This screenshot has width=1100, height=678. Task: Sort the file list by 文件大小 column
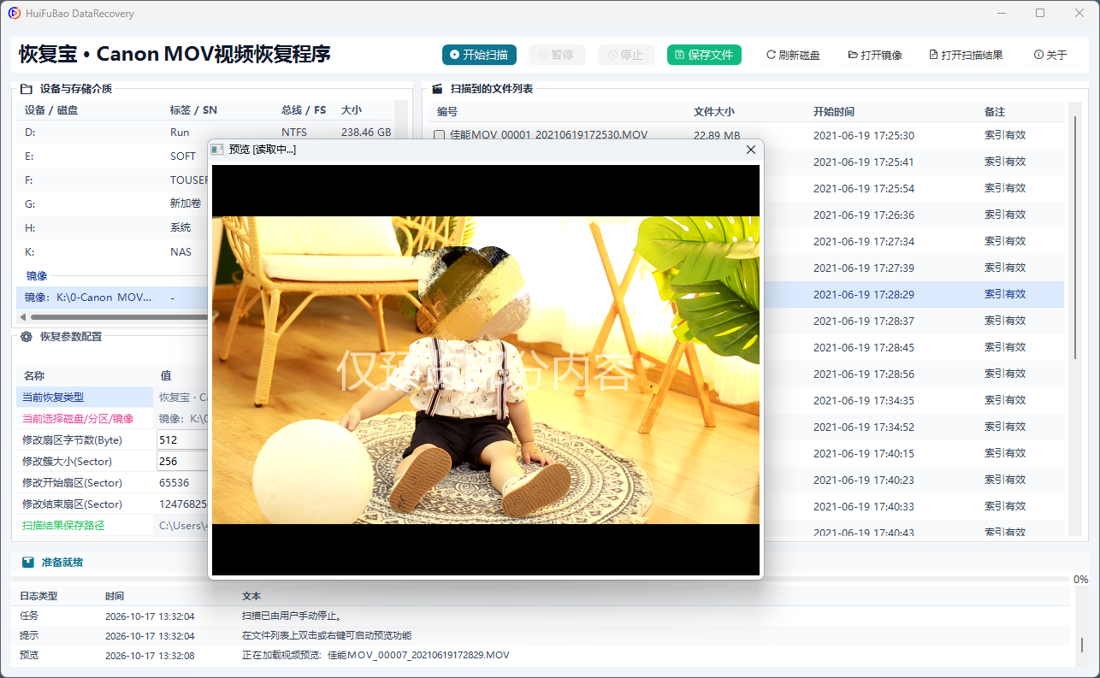[713, 112]
